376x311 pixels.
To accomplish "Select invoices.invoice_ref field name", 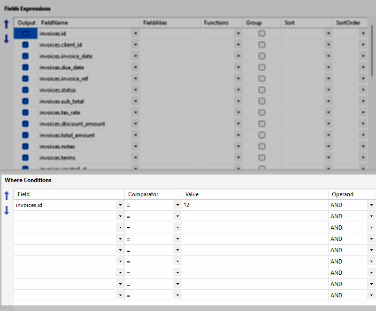I will (x=64, y=79).
